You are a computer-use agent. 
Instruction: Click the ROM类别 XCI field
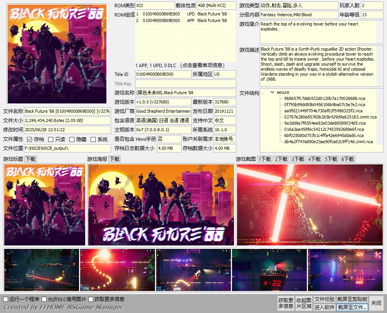155,6
